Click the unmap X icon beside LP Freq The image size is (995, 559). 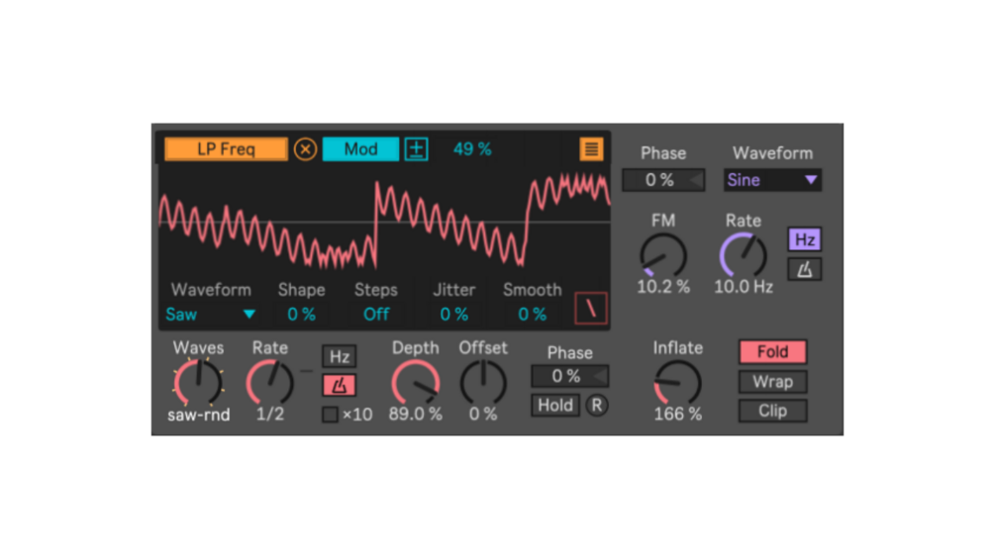pyautogui.click(x=305, y=149)
